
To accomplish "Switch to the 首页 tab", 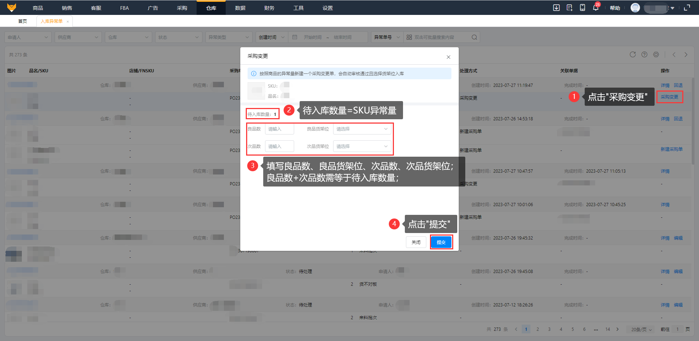I will point(23,21).
